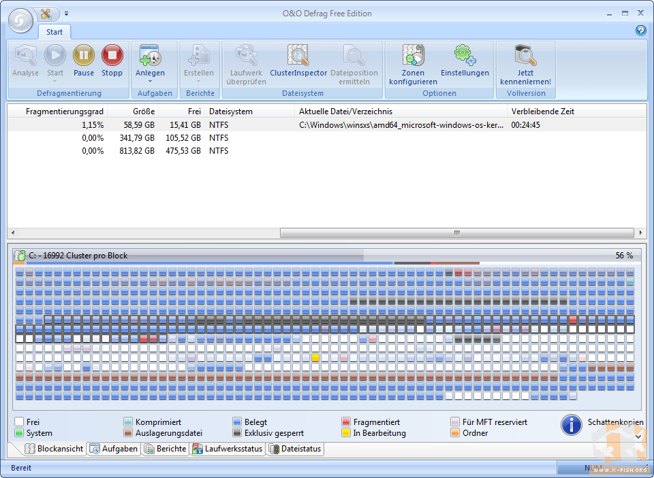
Task: Click the brown Auslagerungsdatei legend swatch
Action: [x=128, y=433]
